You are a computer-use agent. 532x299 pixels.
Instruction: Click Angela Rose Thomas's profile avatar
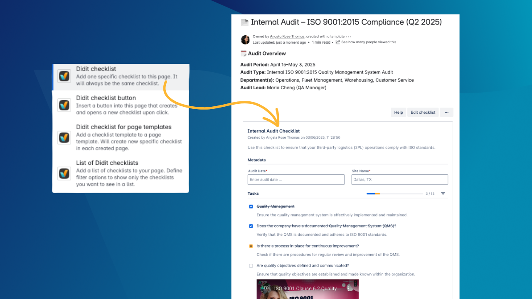245,39
